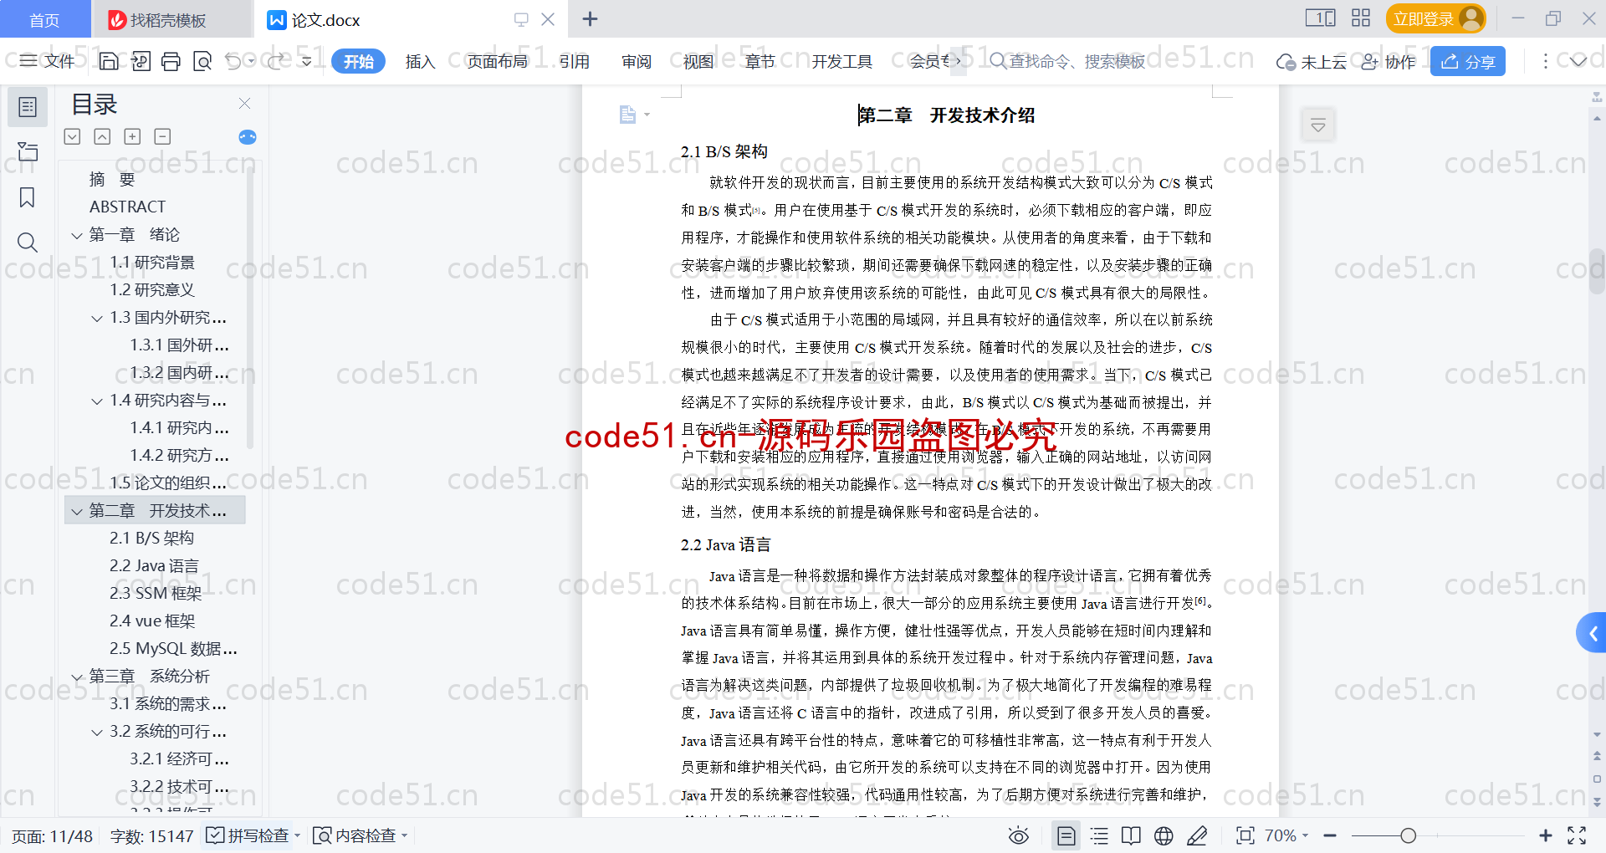Collapse 第二章 开发技术 tree node
Screen dimensions: 1606x853
(x=77, y=511)
